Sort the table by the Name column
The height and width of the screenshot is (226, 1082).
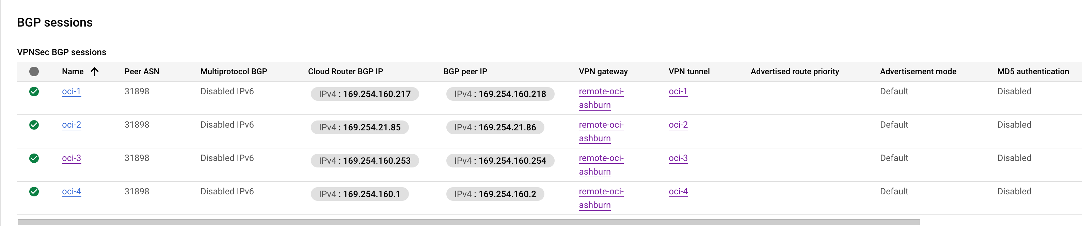[x=72, y=71]
